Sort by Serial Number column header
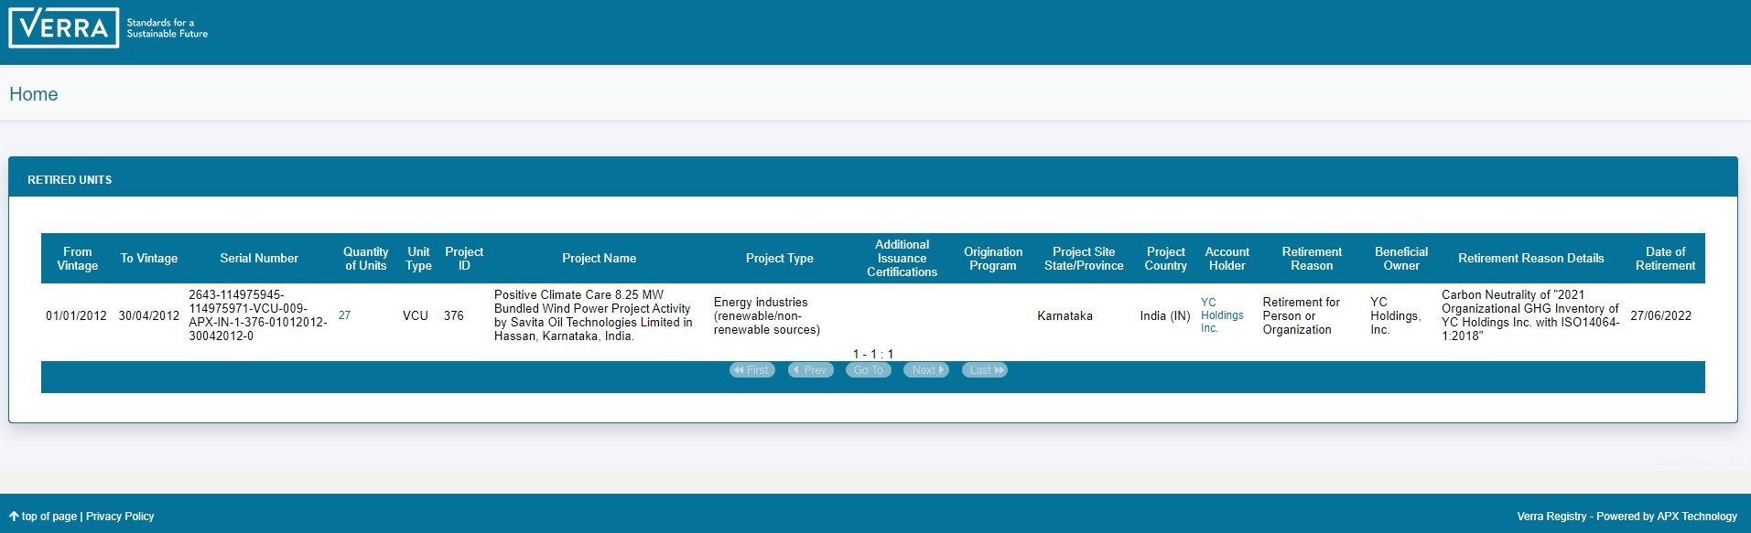Screen dimensions: 1751x533 tap(259, 259)
